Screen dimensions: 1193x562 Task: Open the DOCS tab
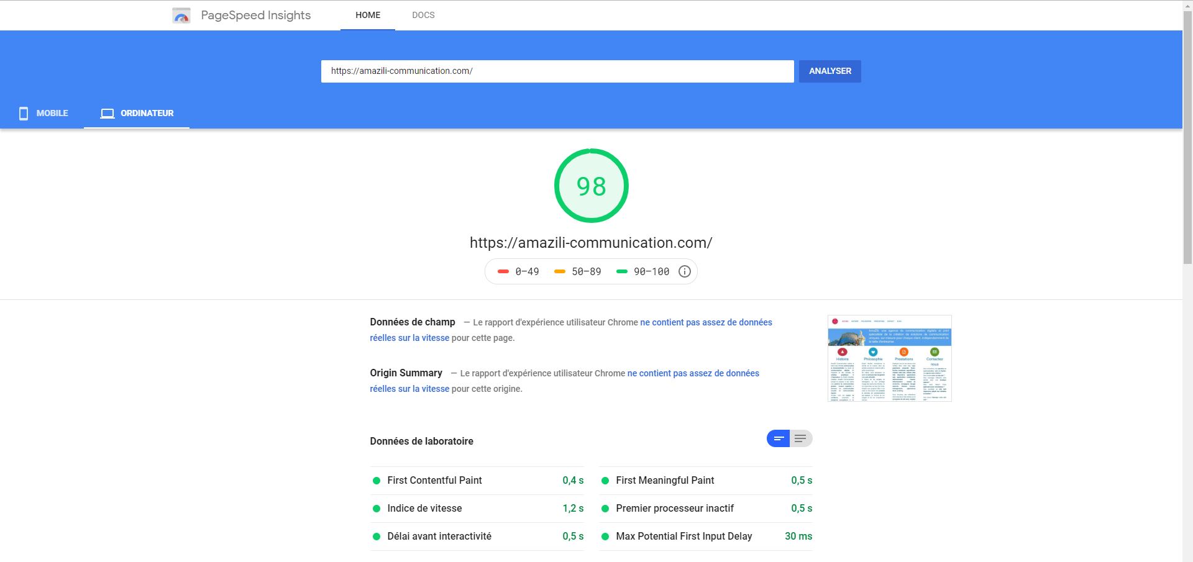pos(423,15)
